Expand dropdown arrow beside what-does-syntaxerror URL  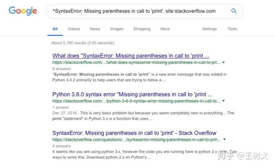(x=223, y=62)
